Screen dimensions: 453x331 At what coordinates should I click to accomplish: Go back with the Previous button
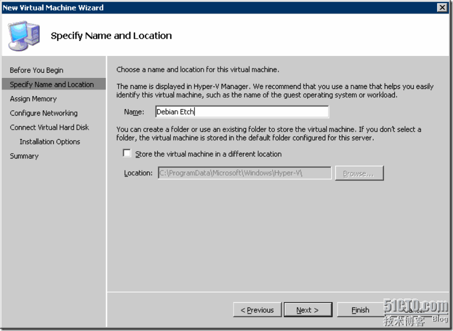(257, 310)
